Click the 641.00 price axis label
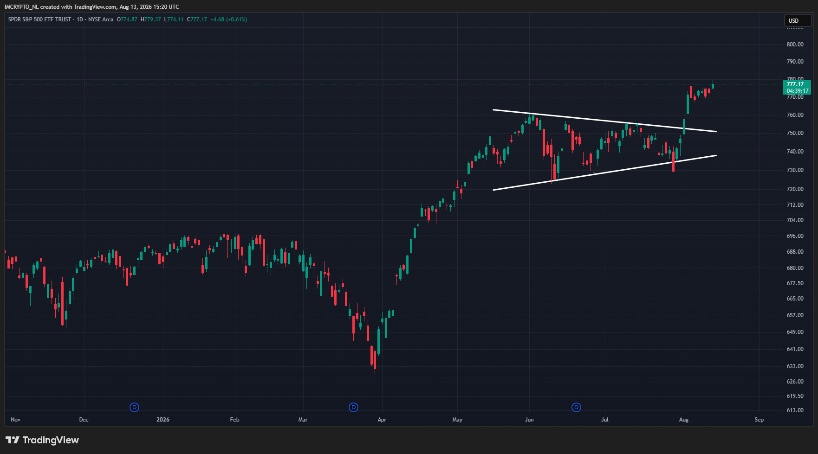 [x=795, y=349]
